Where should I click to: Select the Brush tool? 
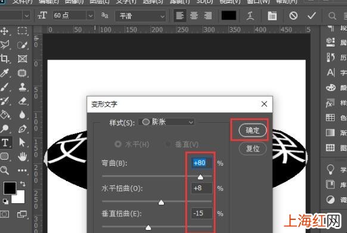point(4,87)
